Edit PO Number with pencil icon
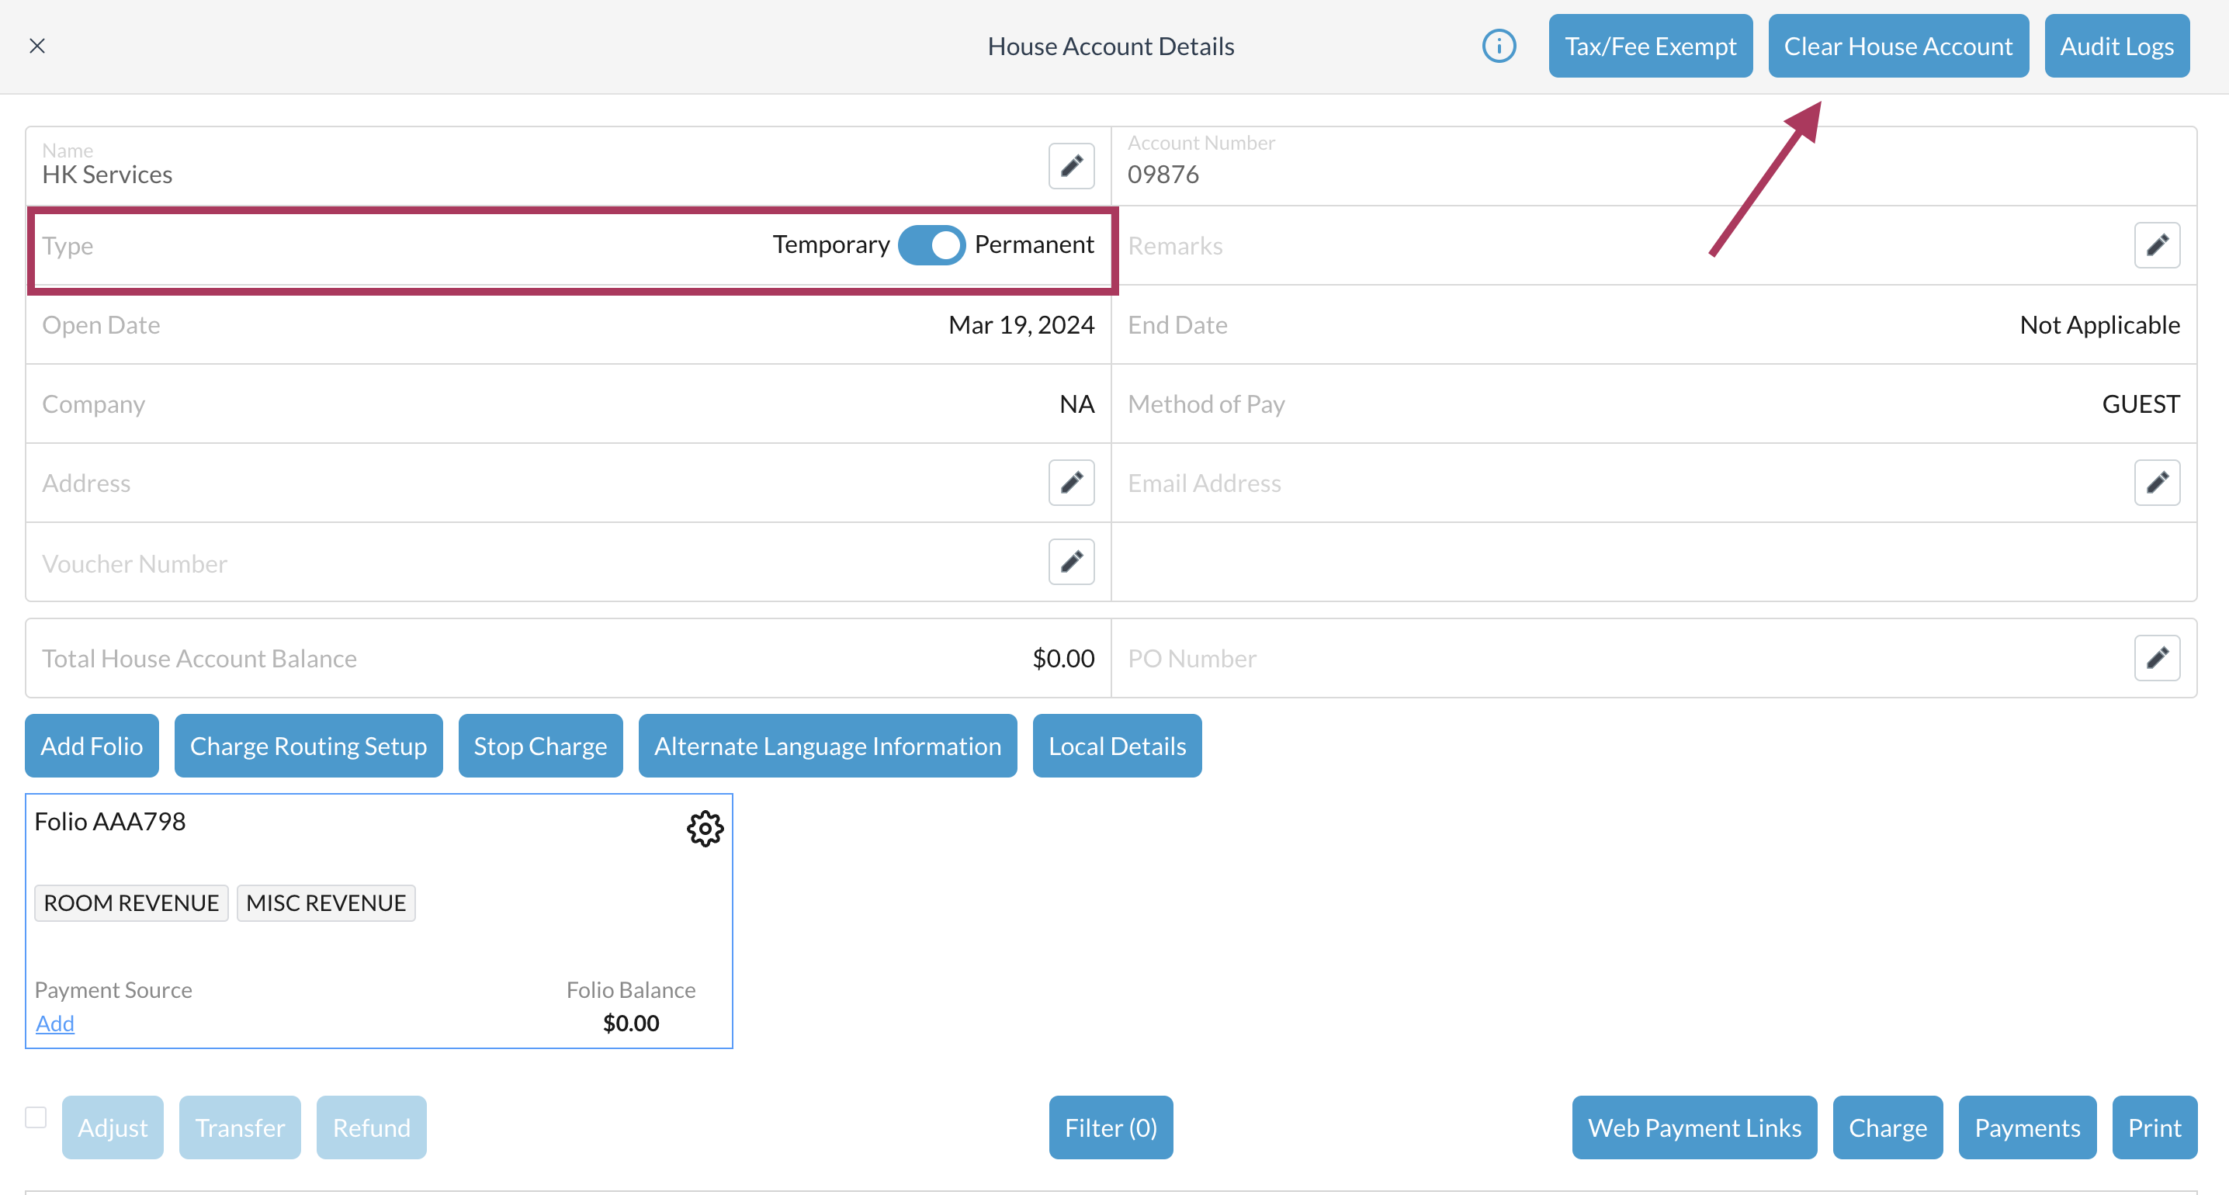 click(x=2156, y=658)
